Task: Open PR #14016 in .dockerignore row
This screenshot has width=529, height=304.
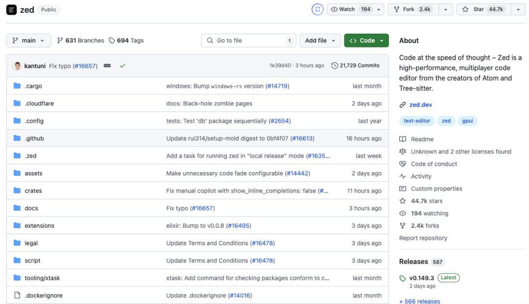Action: pos(240,296)
